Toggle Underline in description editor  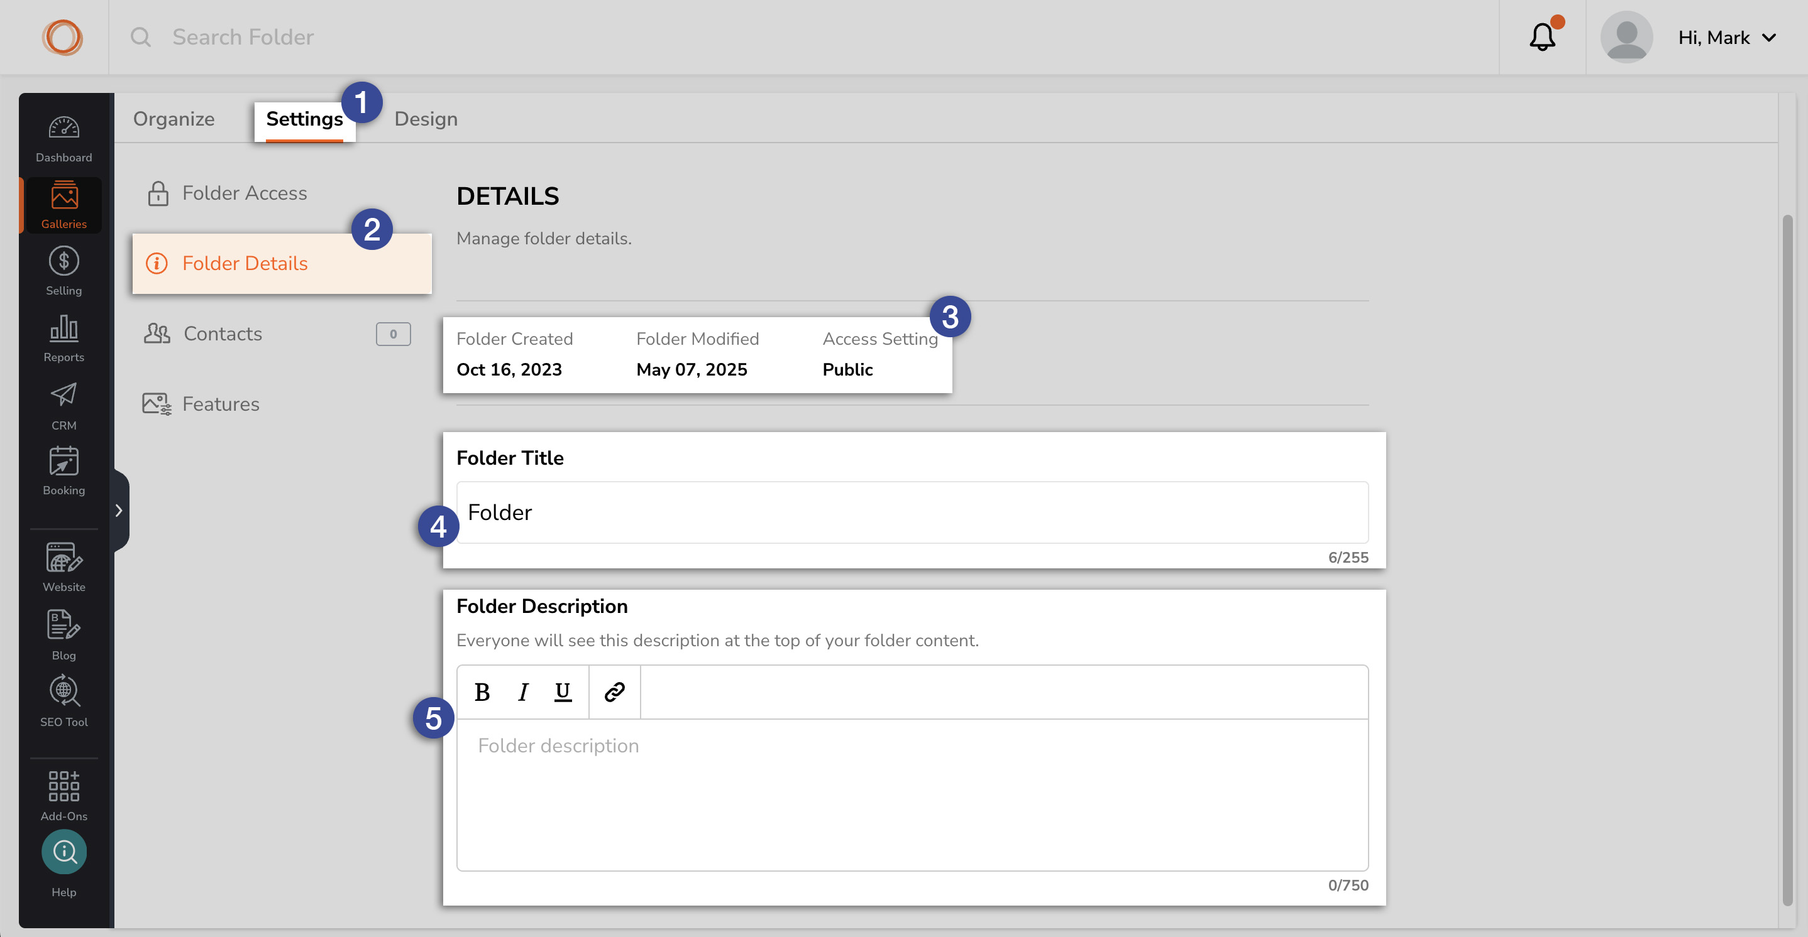(563, 692)
